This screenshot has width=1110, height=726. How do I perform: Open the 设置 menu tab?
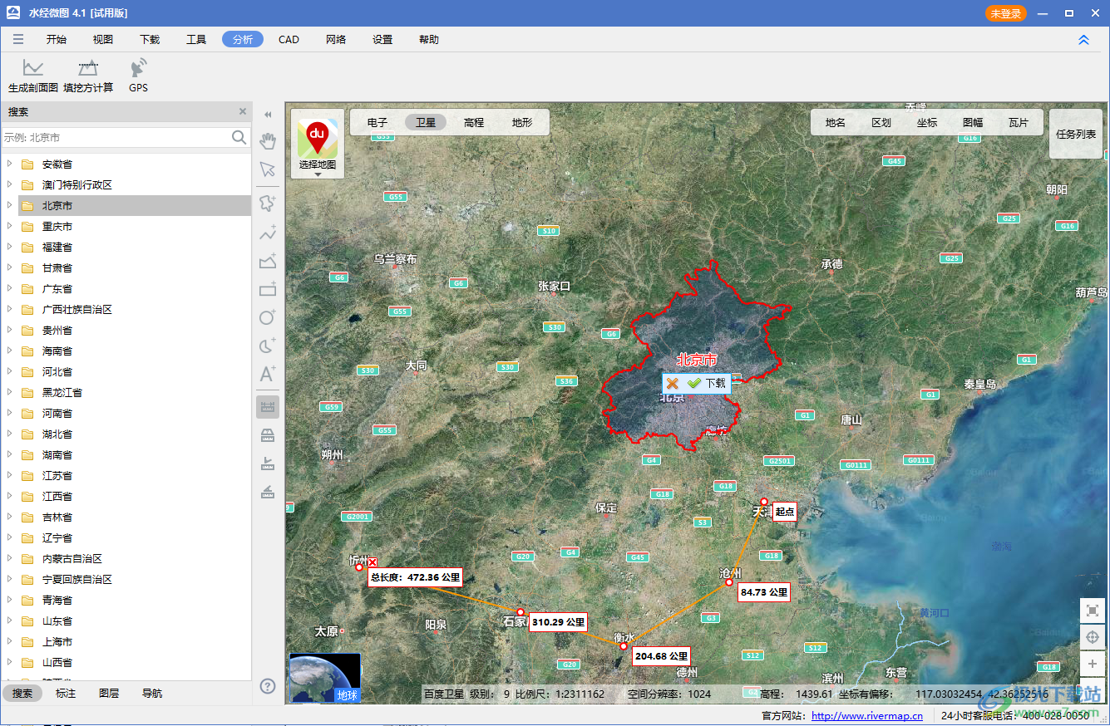coord(382,39)
